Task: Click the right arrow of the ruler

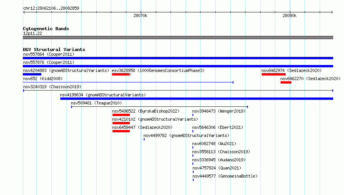Action: [332, 12]
